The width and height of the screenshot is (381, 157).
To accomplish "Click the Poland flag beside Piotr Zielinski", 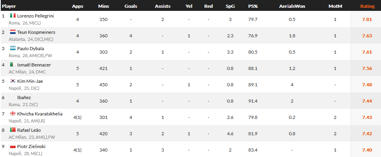I will (13, 147).
